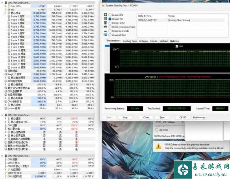Expand the 核心倍频 row
Screen dimensions: 230x179
coord(5,105)
